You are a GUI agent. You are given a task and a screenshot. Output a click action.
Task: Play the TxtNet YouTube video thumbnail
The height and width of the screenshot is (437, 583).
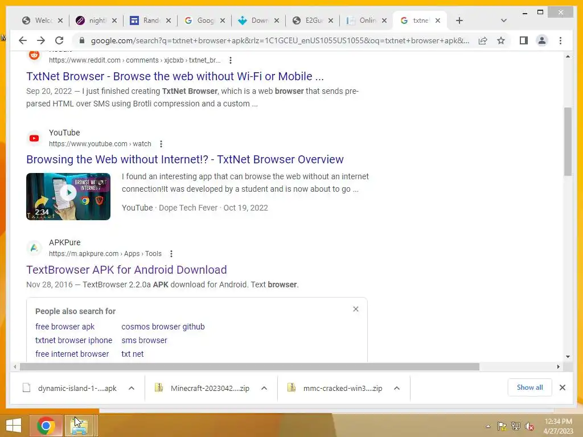[x=68, y=196]
